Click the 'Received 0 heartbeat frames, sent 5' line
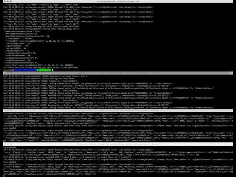Screen dimensions: 236x177 click(45, 76)
